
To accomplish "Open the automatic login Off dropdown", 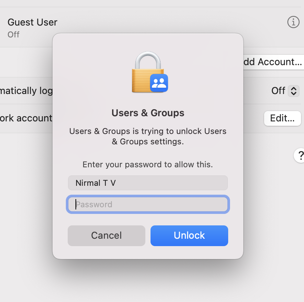I will pos(294,91).
